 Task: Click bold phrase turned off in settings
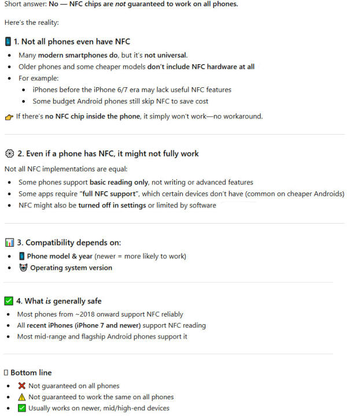coord(112,205)
